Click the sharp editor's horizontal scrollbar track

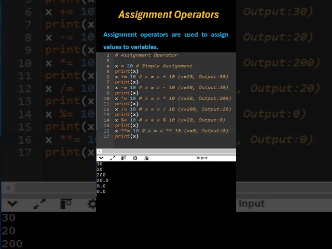point(169,151)
